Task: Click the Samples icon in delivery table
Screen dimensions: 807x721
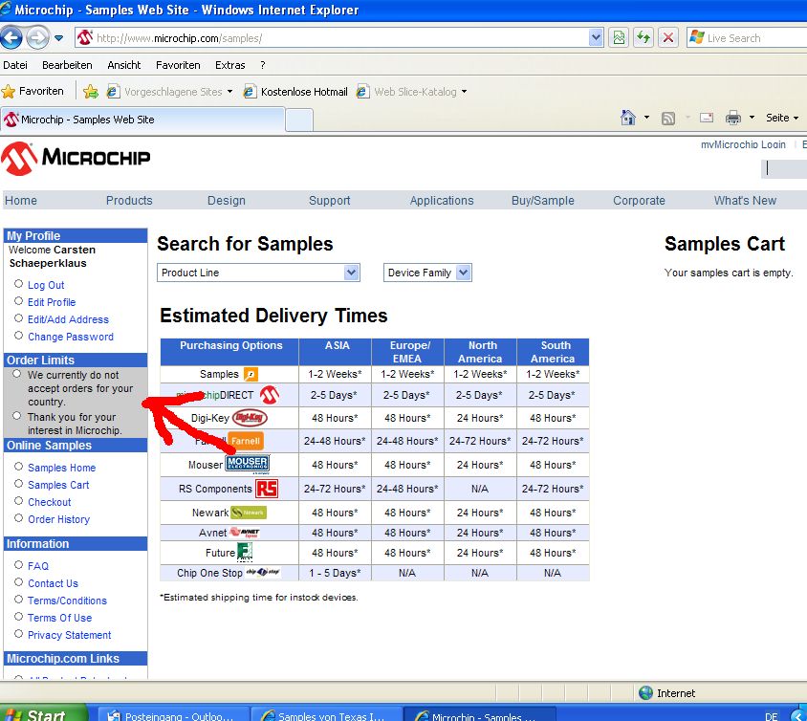Action: [251, 374]
